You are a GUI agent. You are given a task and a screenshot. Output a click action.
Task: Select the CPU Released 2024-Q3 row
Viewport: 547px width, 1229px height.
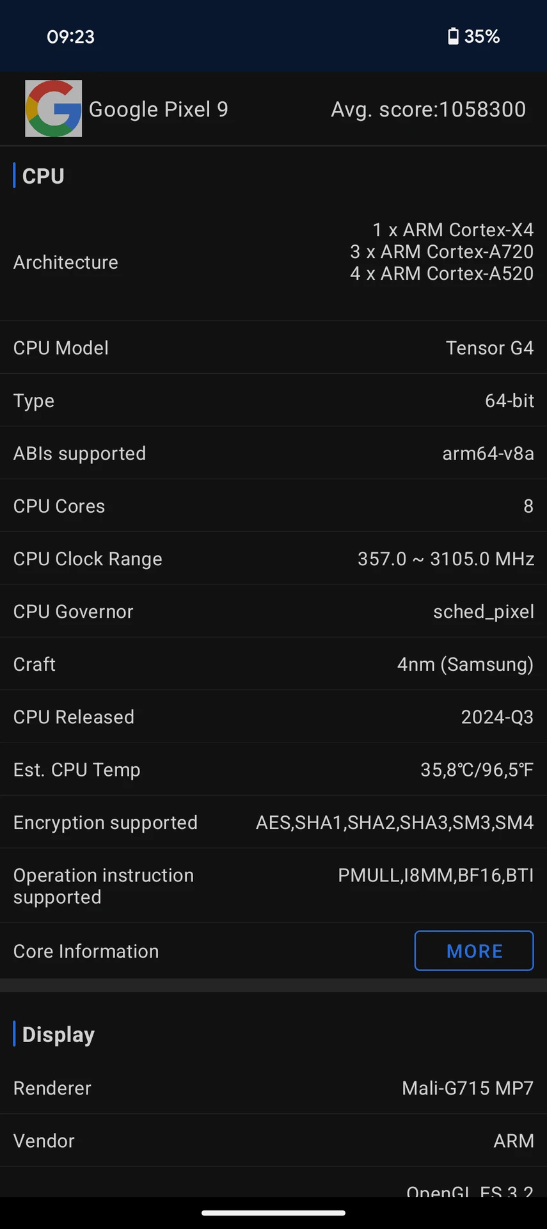tap(273, 717)
